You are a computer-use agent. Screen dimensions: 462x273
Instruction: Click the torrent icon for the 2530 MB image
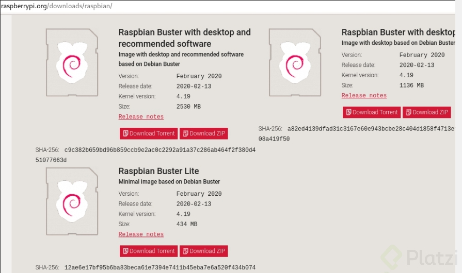pos(125,133)
